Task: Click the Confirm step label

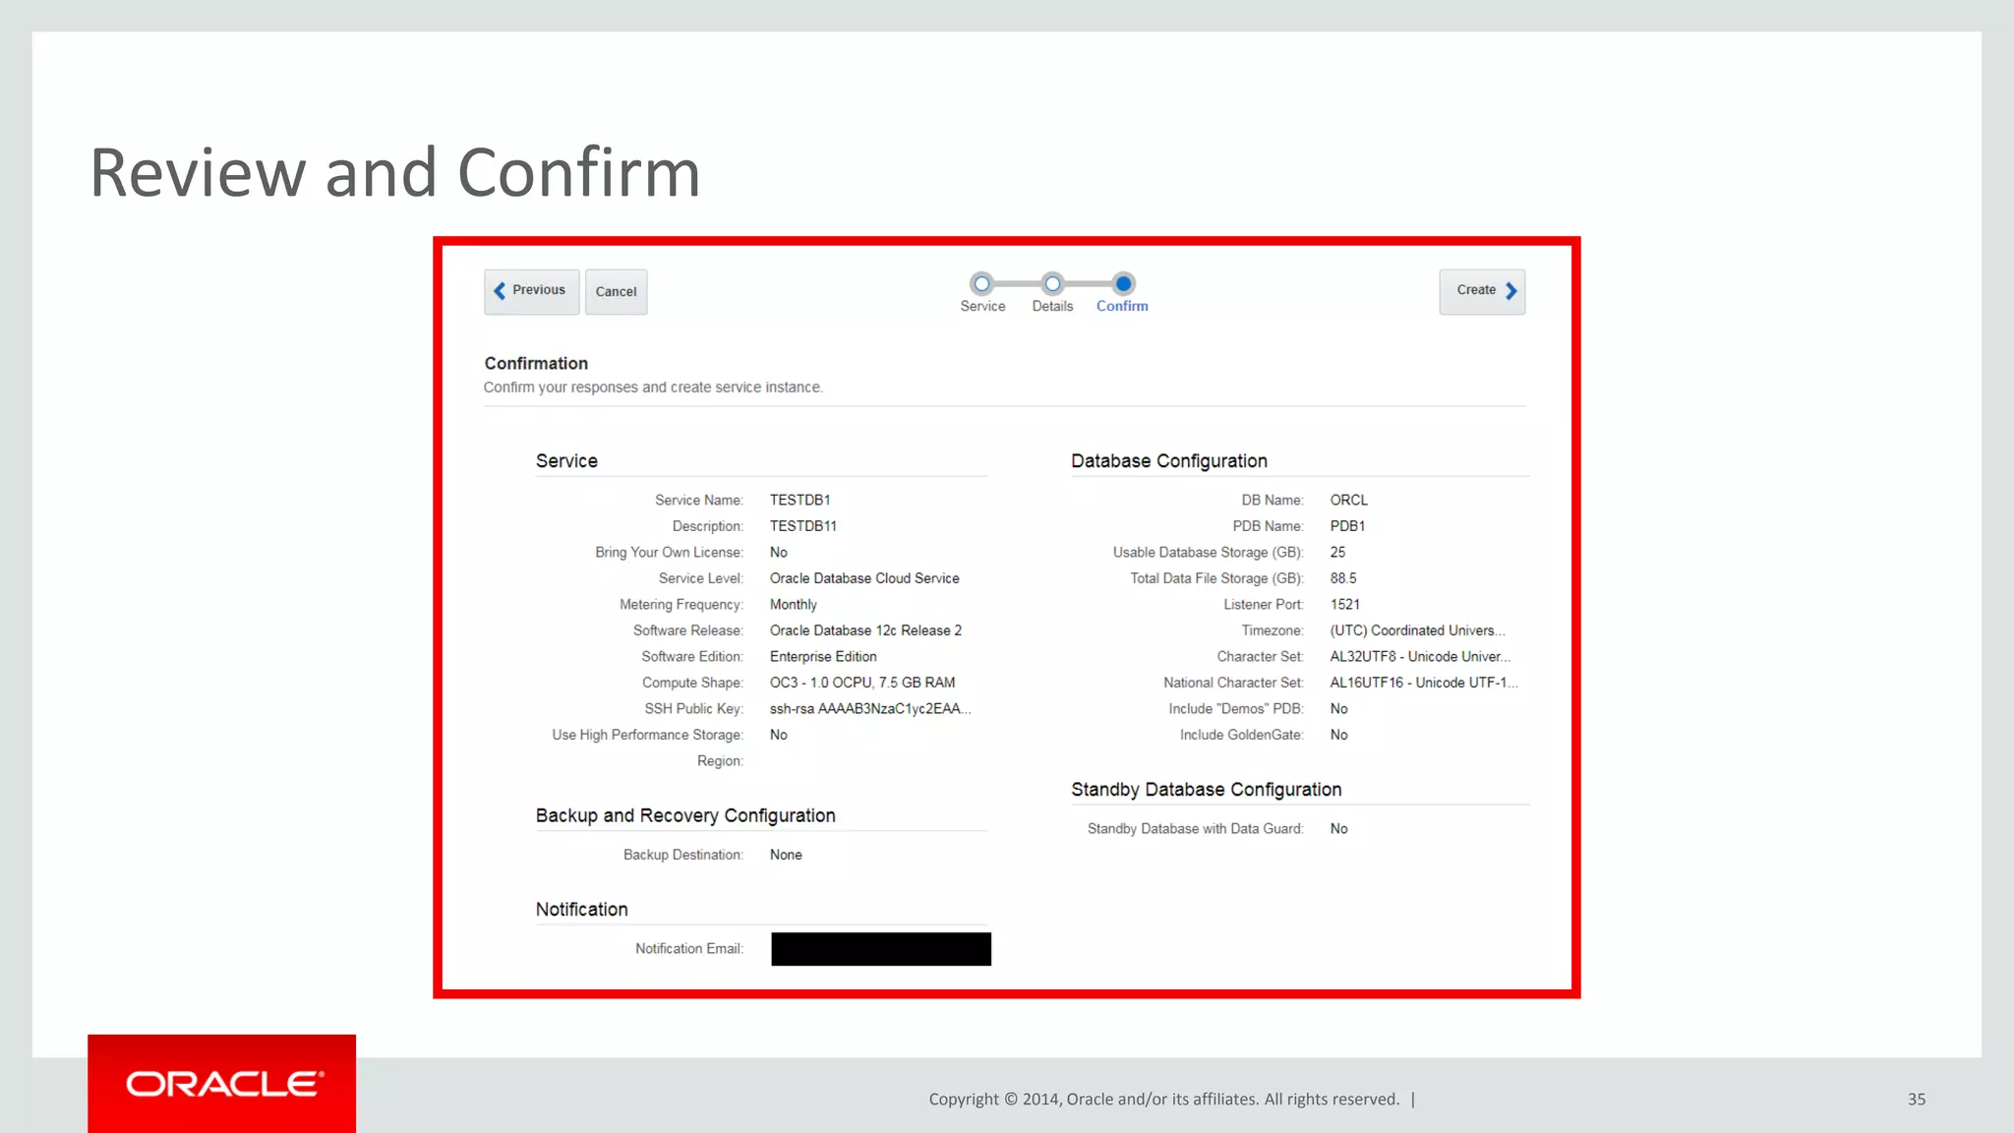Action: click(x=1122, y=306)
